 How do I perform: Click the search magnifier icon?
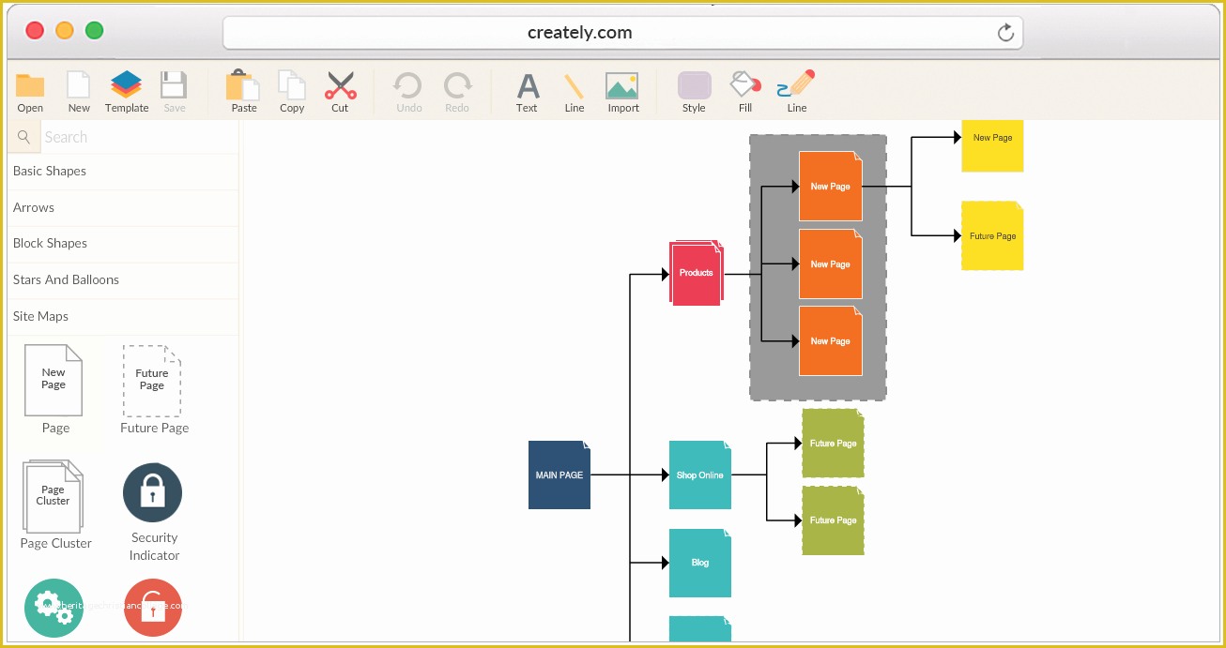[24, 137]
